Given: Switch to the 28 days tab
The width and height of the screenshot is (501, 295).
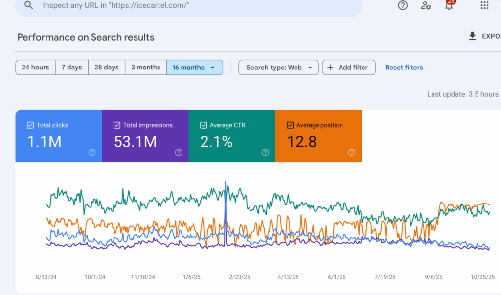Looking at the screenshot, I should [106, 67].
